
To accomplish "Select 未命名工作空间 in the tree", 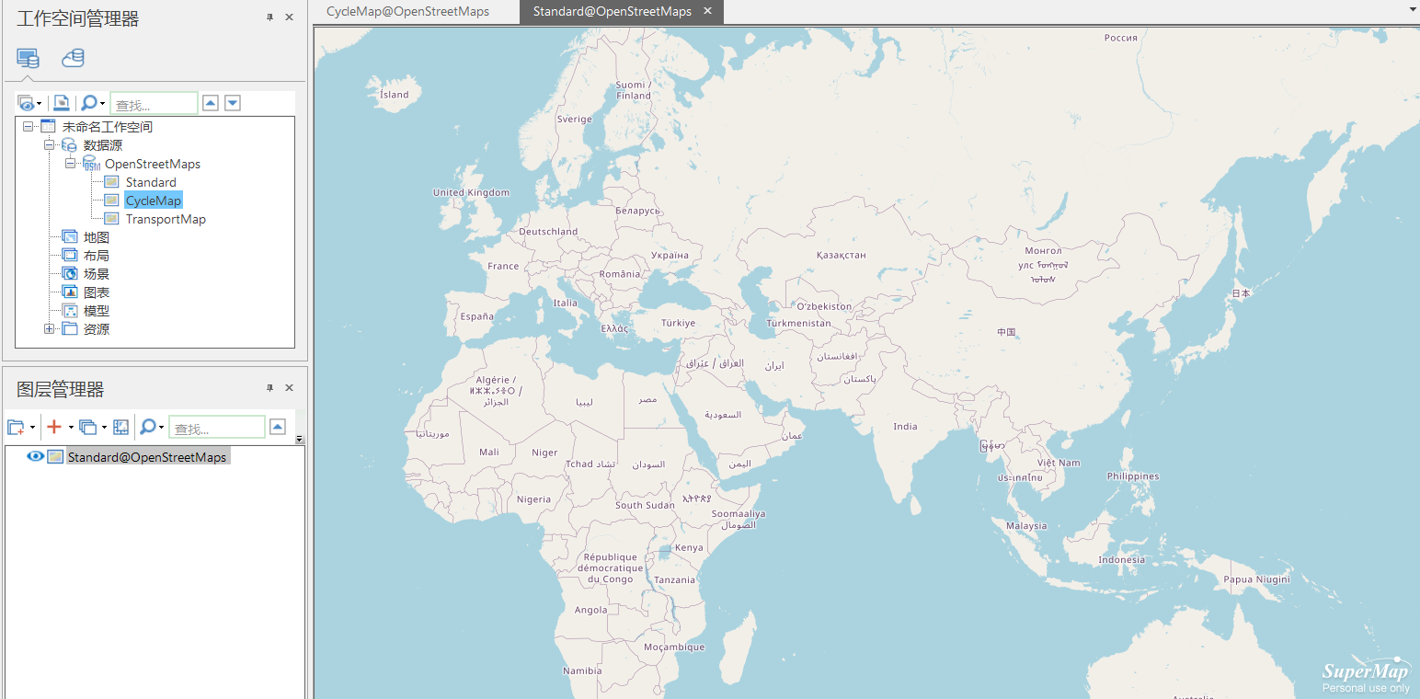I will (108, 127).
